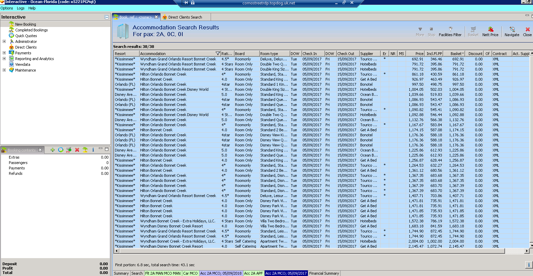
Task: Click the cart with arrow icon in Booking contents
Action: pos(69,150)
